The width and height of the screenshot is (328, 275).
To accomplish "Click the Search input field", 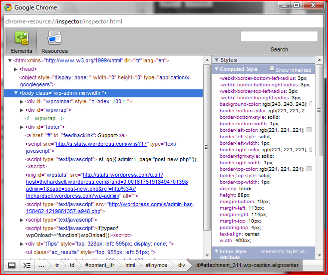I will pos(279,37).
